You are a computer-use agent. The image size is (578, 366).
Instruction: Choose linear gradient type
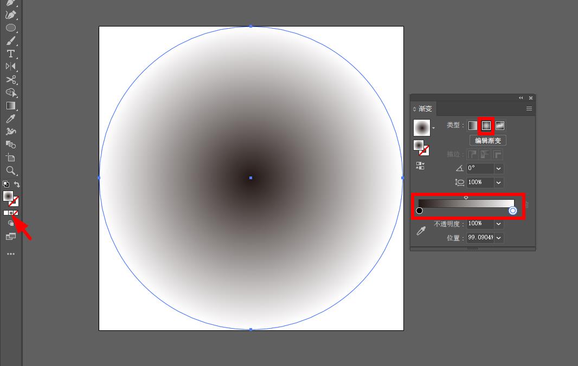pyautogui.click(x=473, y=126)
